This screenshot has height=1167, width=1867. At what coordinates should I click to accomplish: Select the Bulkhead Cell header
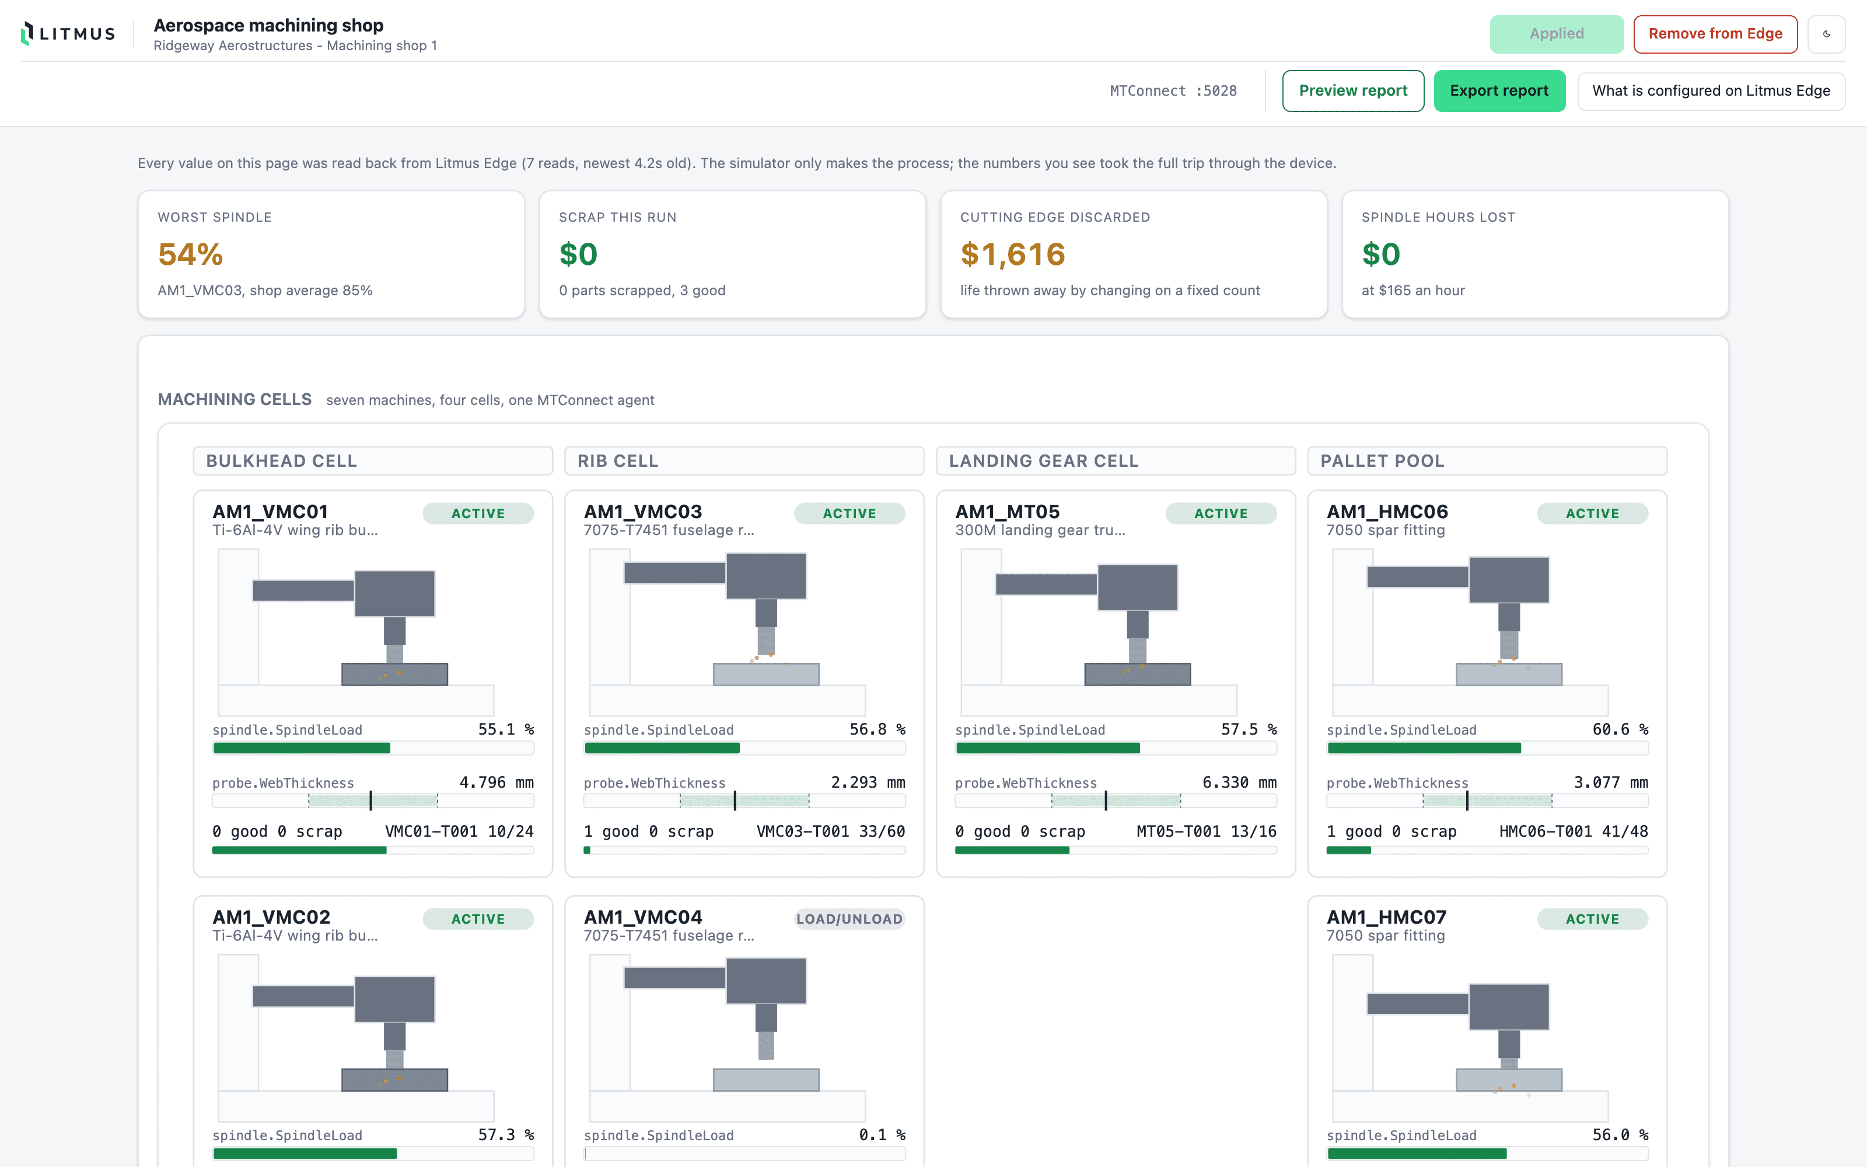[x=373, y=461]
